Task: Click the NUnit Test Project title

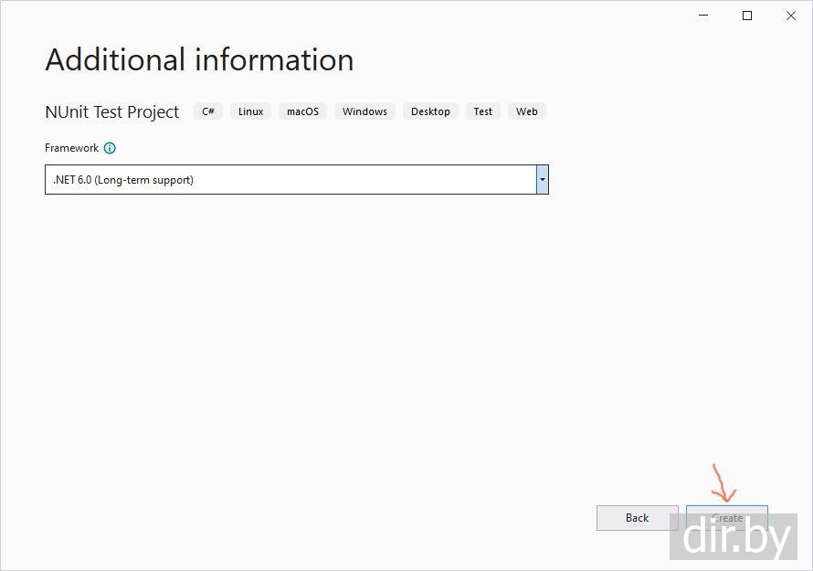Action: (x=112, y=112)
